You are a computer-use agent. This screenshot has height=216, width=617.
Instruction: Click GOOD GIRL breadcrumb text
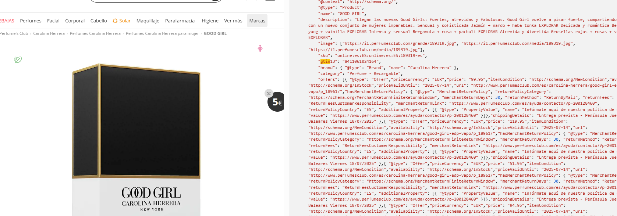click(215, 33)
